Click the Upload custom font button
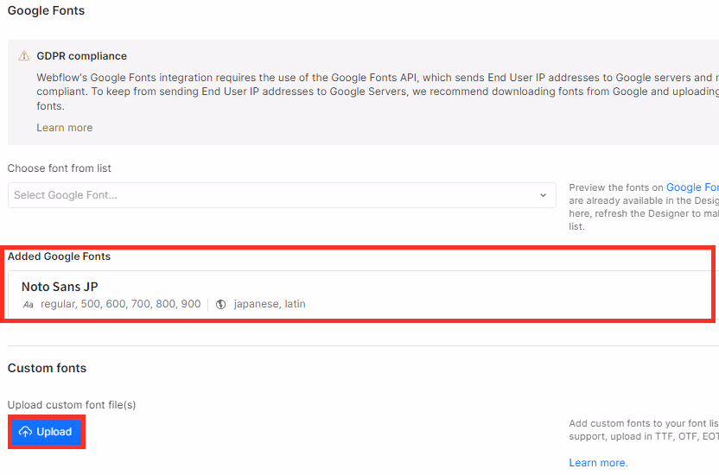 tap(47, 432)
